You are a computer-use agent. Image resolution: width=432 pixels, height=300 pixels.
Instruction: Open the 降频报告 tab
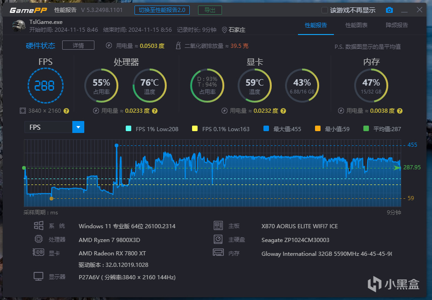[x=397, y=25]
